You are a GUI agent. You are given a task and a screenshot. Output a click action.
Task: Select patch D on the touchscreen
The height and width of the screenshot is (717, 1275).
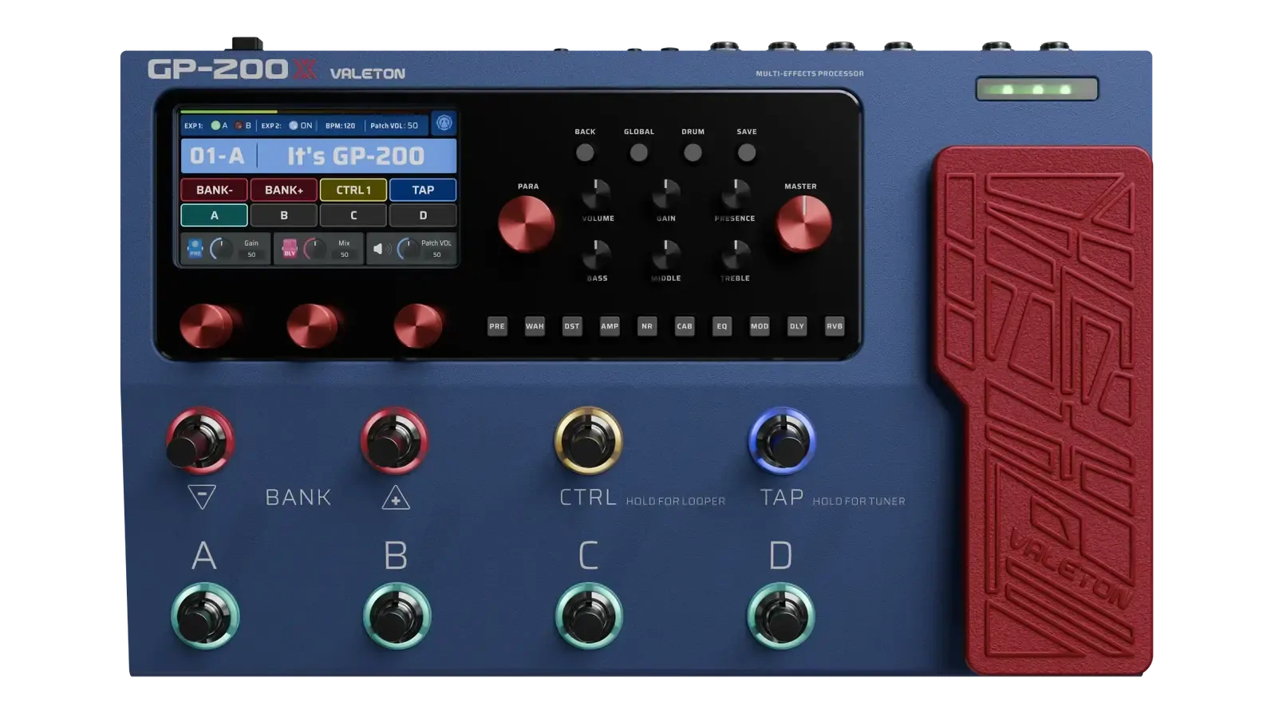click(423, 215)
